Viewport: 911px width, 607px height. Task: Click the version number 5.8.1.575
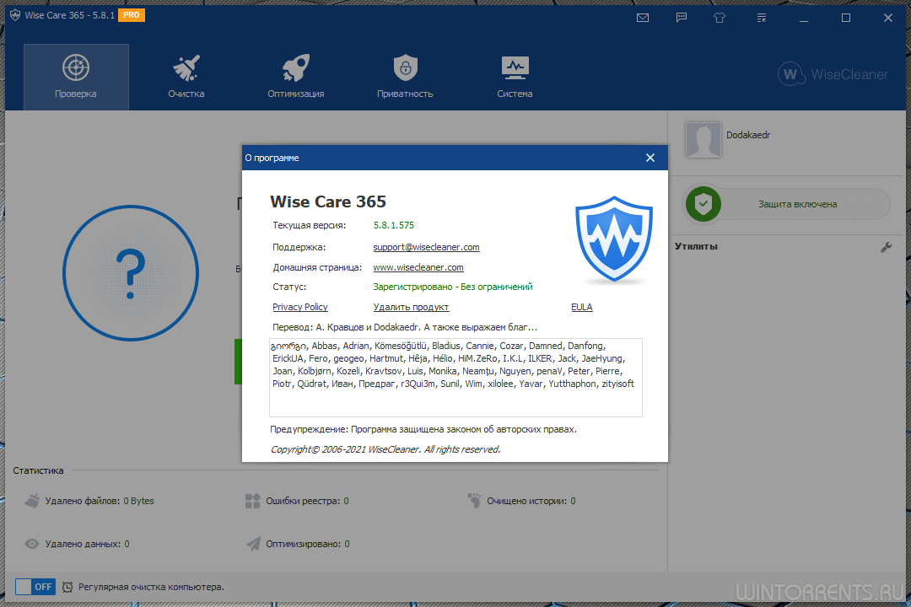[x=393, y=225]
